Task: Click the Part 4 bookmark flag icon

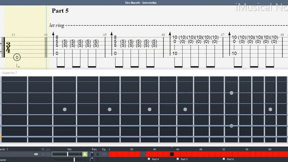Action: click(149, 159)
